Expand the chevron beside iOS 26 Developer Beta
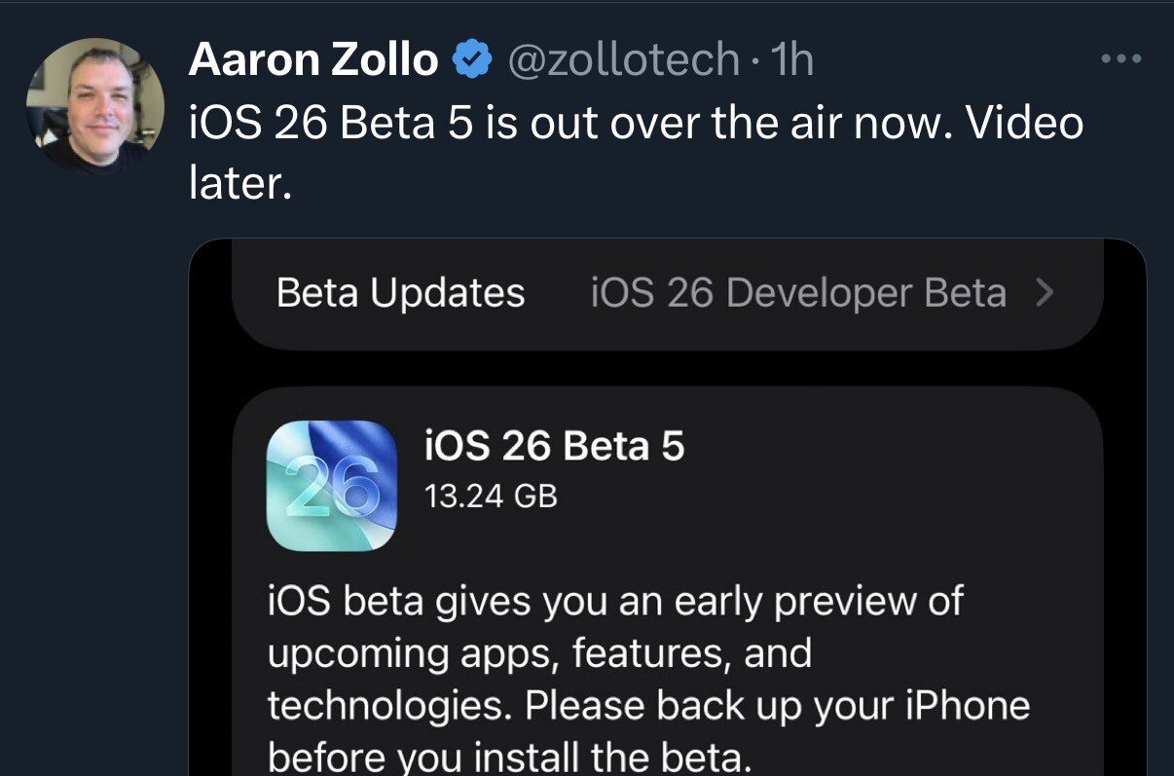Image resolution: width=1174 pixels, height=776 pixels. point(1045,292)
